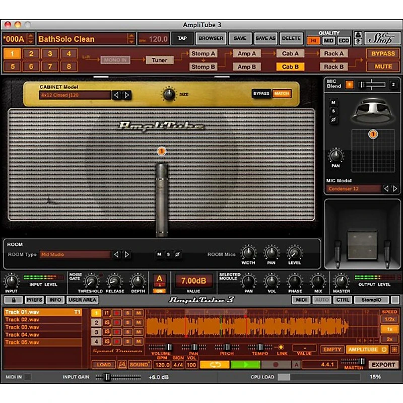Open the preset BROWSER

coord(211,38)
